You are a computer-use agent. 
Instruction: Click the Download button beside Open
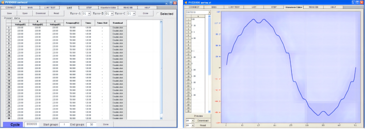point(40,13)
